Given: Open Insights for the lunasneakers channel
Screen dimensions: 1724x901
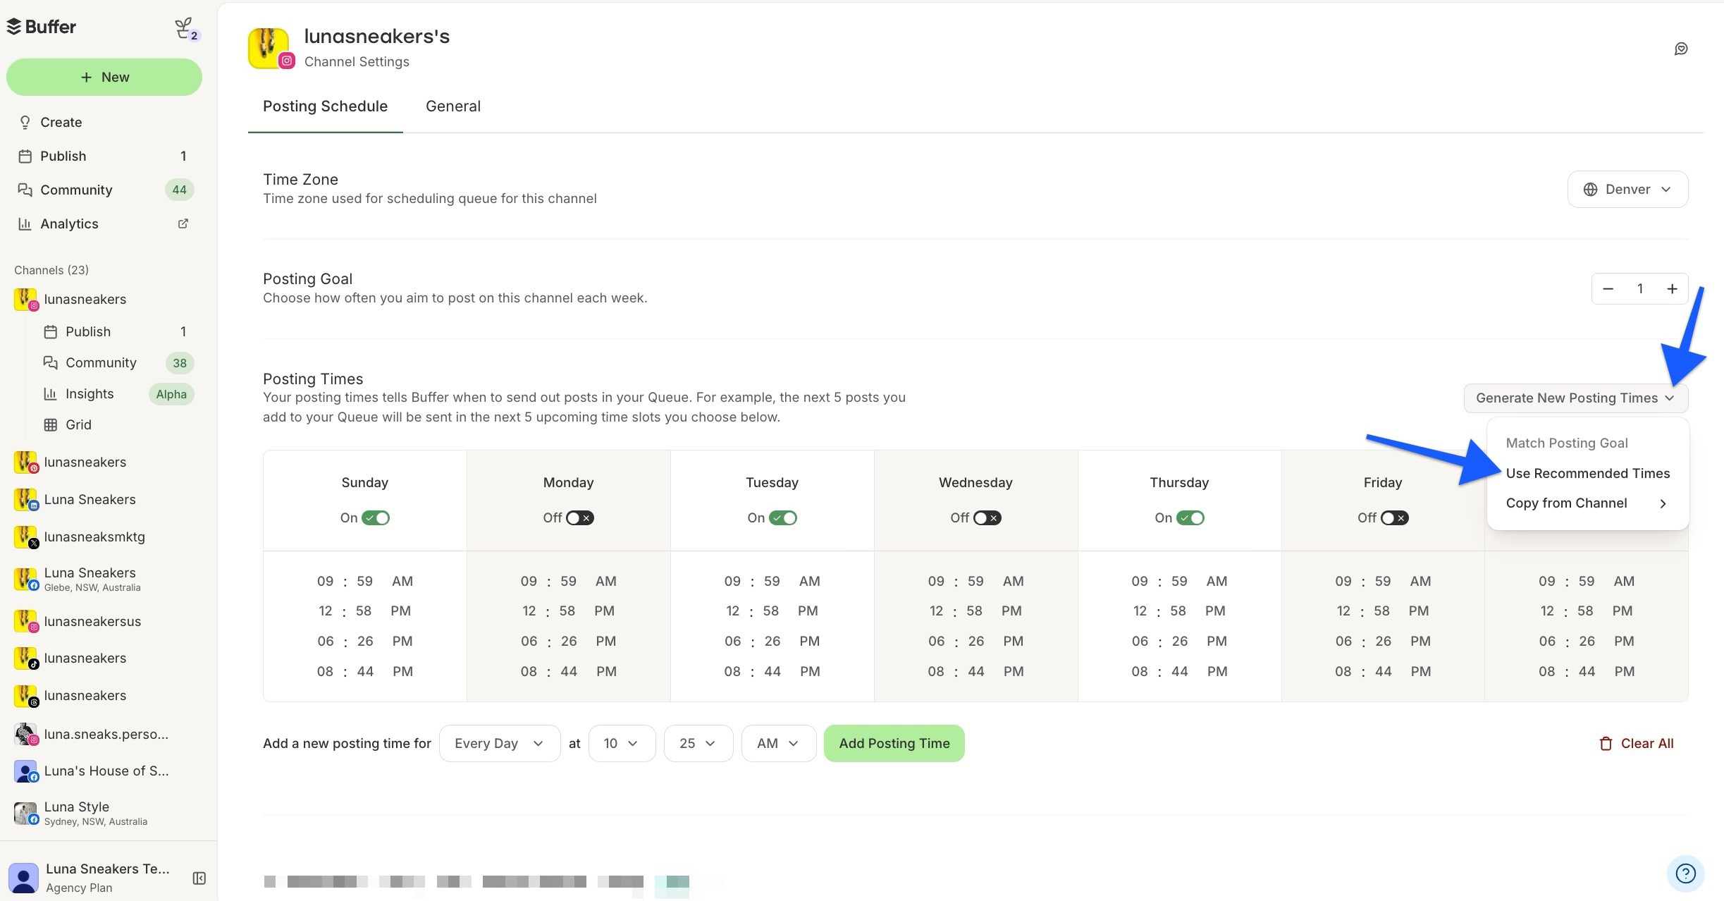Looking at the screenshot, I should point(90,393).
